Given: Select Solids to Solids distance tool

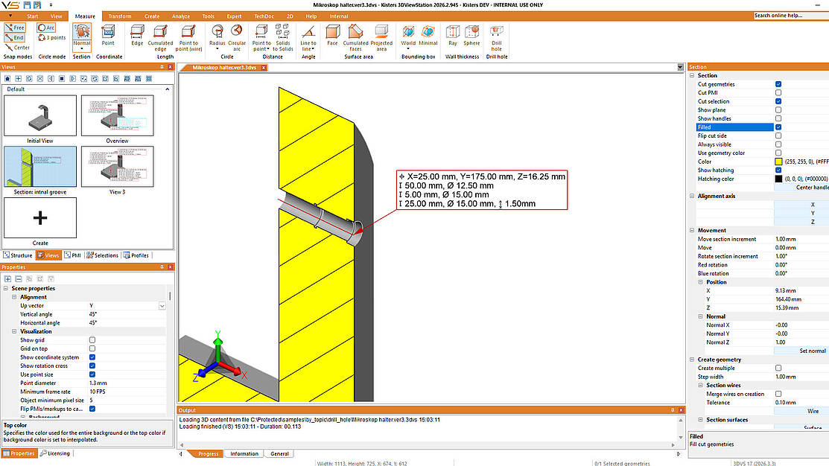Looking at the screenshot, I should tap(283, 37).
